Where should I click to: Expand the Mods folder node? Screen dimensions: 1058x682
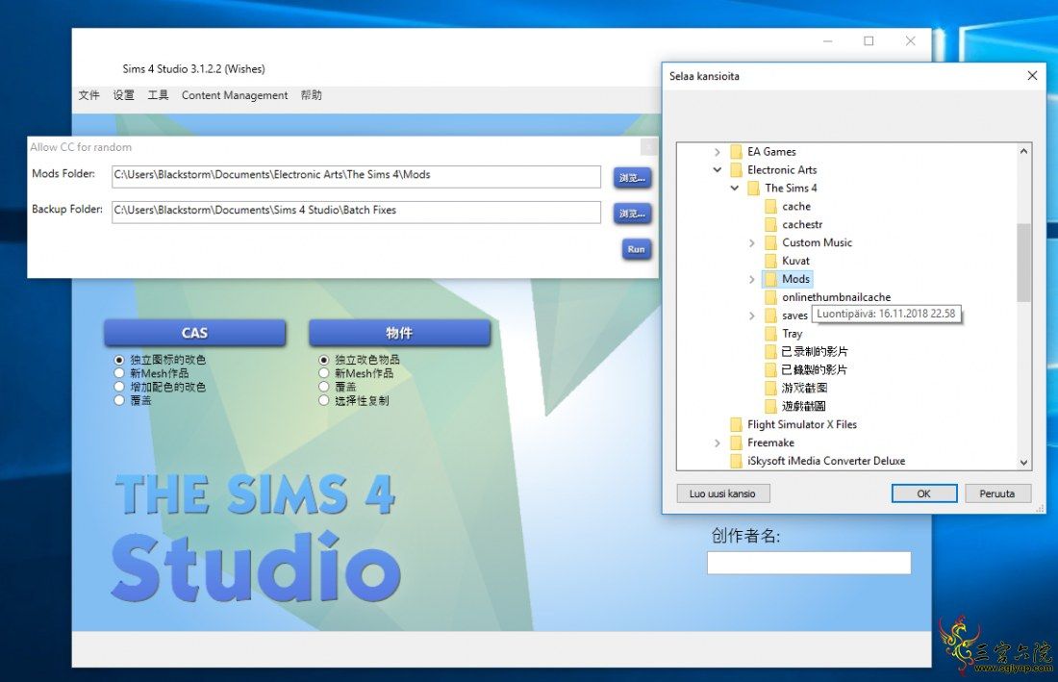(752, 279)
